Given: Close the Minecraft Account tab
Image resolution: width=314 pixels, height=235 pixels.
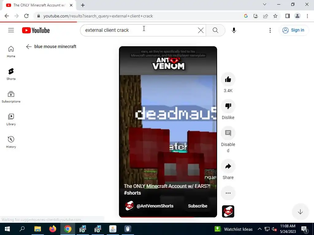Looking at the screenshot, I should pos(71,5).
